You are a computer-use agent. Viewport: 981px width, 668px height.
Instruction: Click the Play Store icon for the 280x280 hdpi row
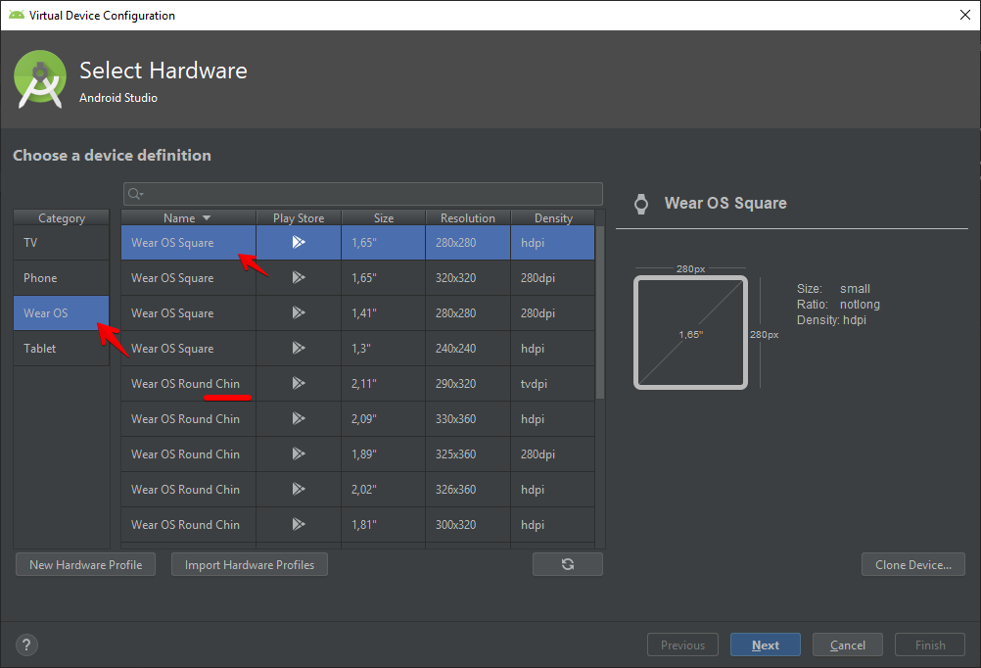pos(299,243)
